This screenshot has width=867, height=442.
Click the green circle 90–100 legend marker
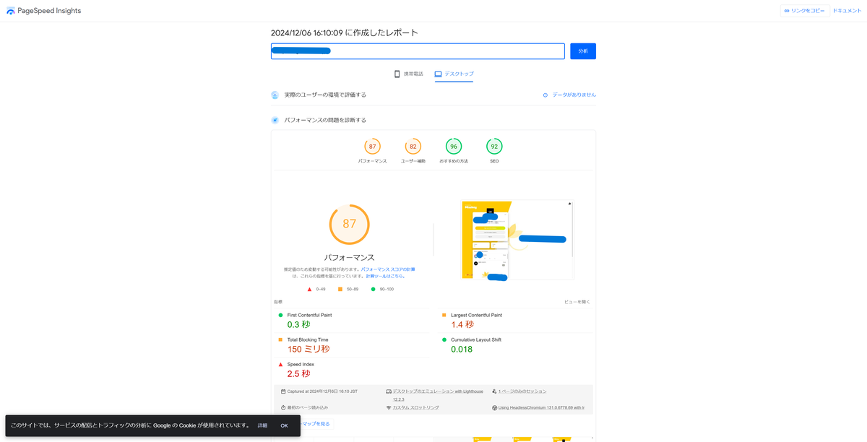(373, 289)
